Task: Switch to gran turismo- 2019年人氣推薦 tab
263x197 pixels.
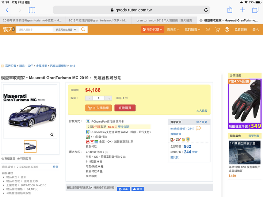Action: [164, 20]
